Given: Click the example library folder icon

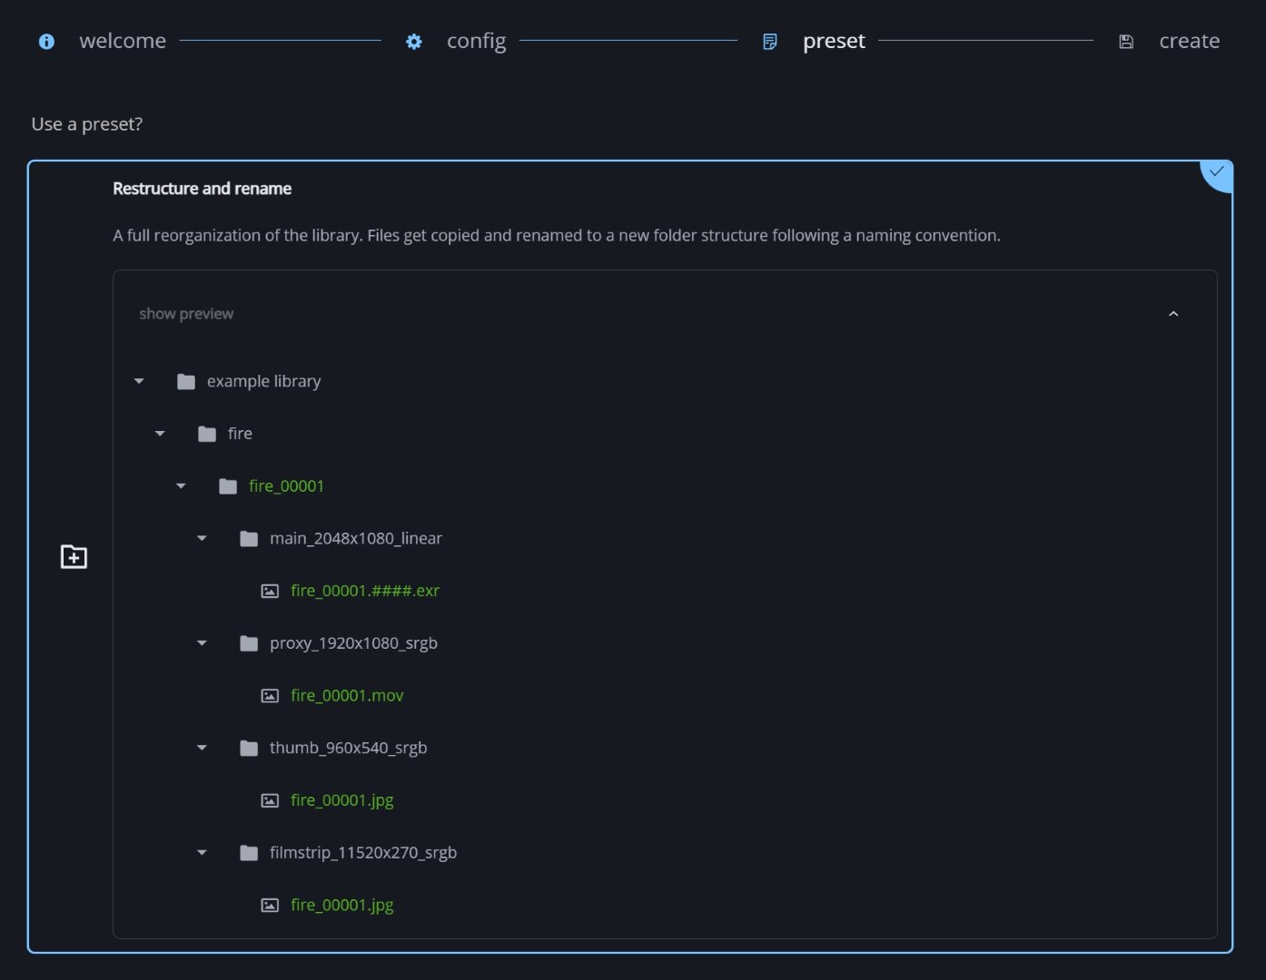Looking at the screenshot, I should click(x=186, y=382).
